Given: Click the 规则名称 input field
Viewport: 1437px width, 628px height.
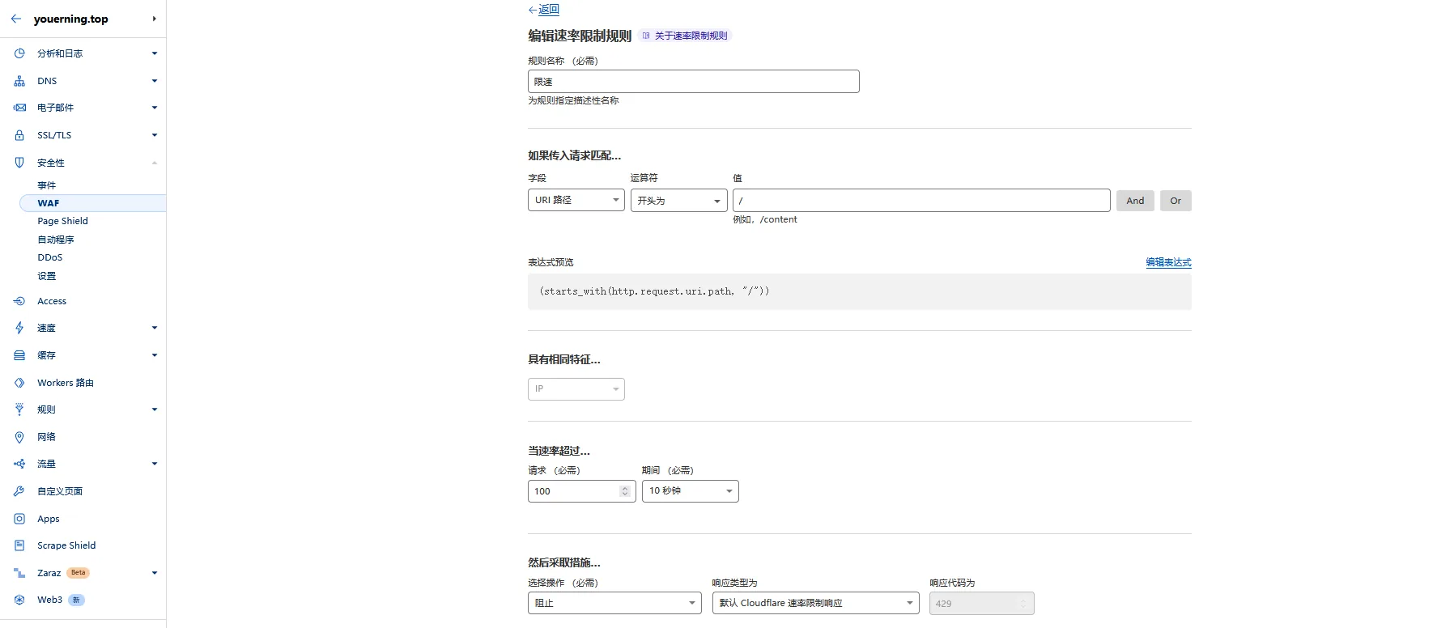Looking at the screenshot, I should 694,82.
